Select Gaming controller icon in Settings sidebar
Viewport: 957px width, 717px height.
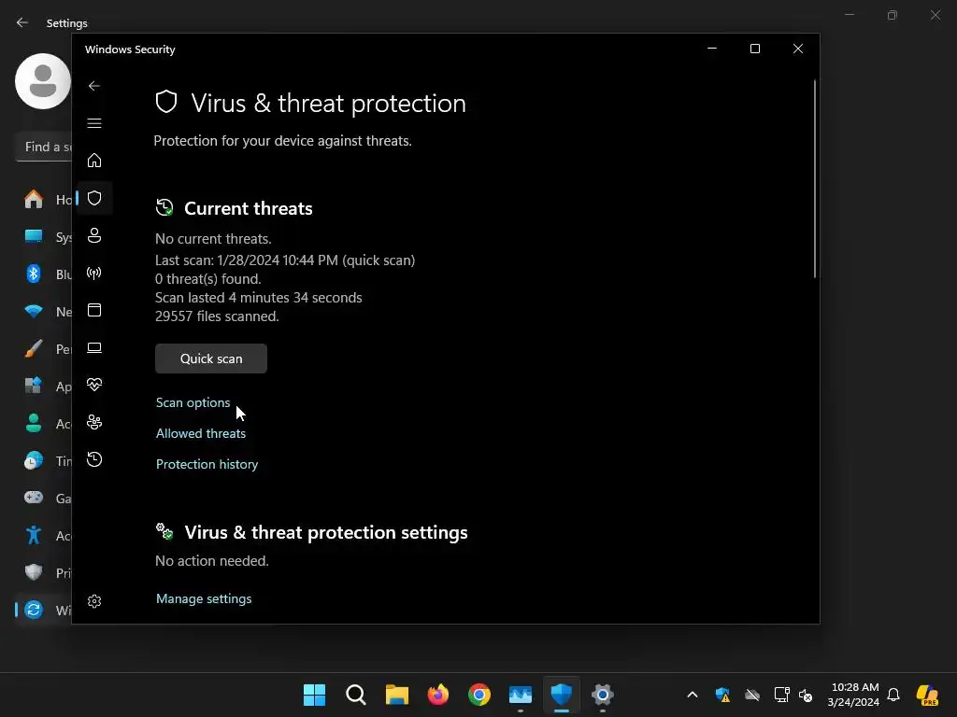tap(34, 498)
